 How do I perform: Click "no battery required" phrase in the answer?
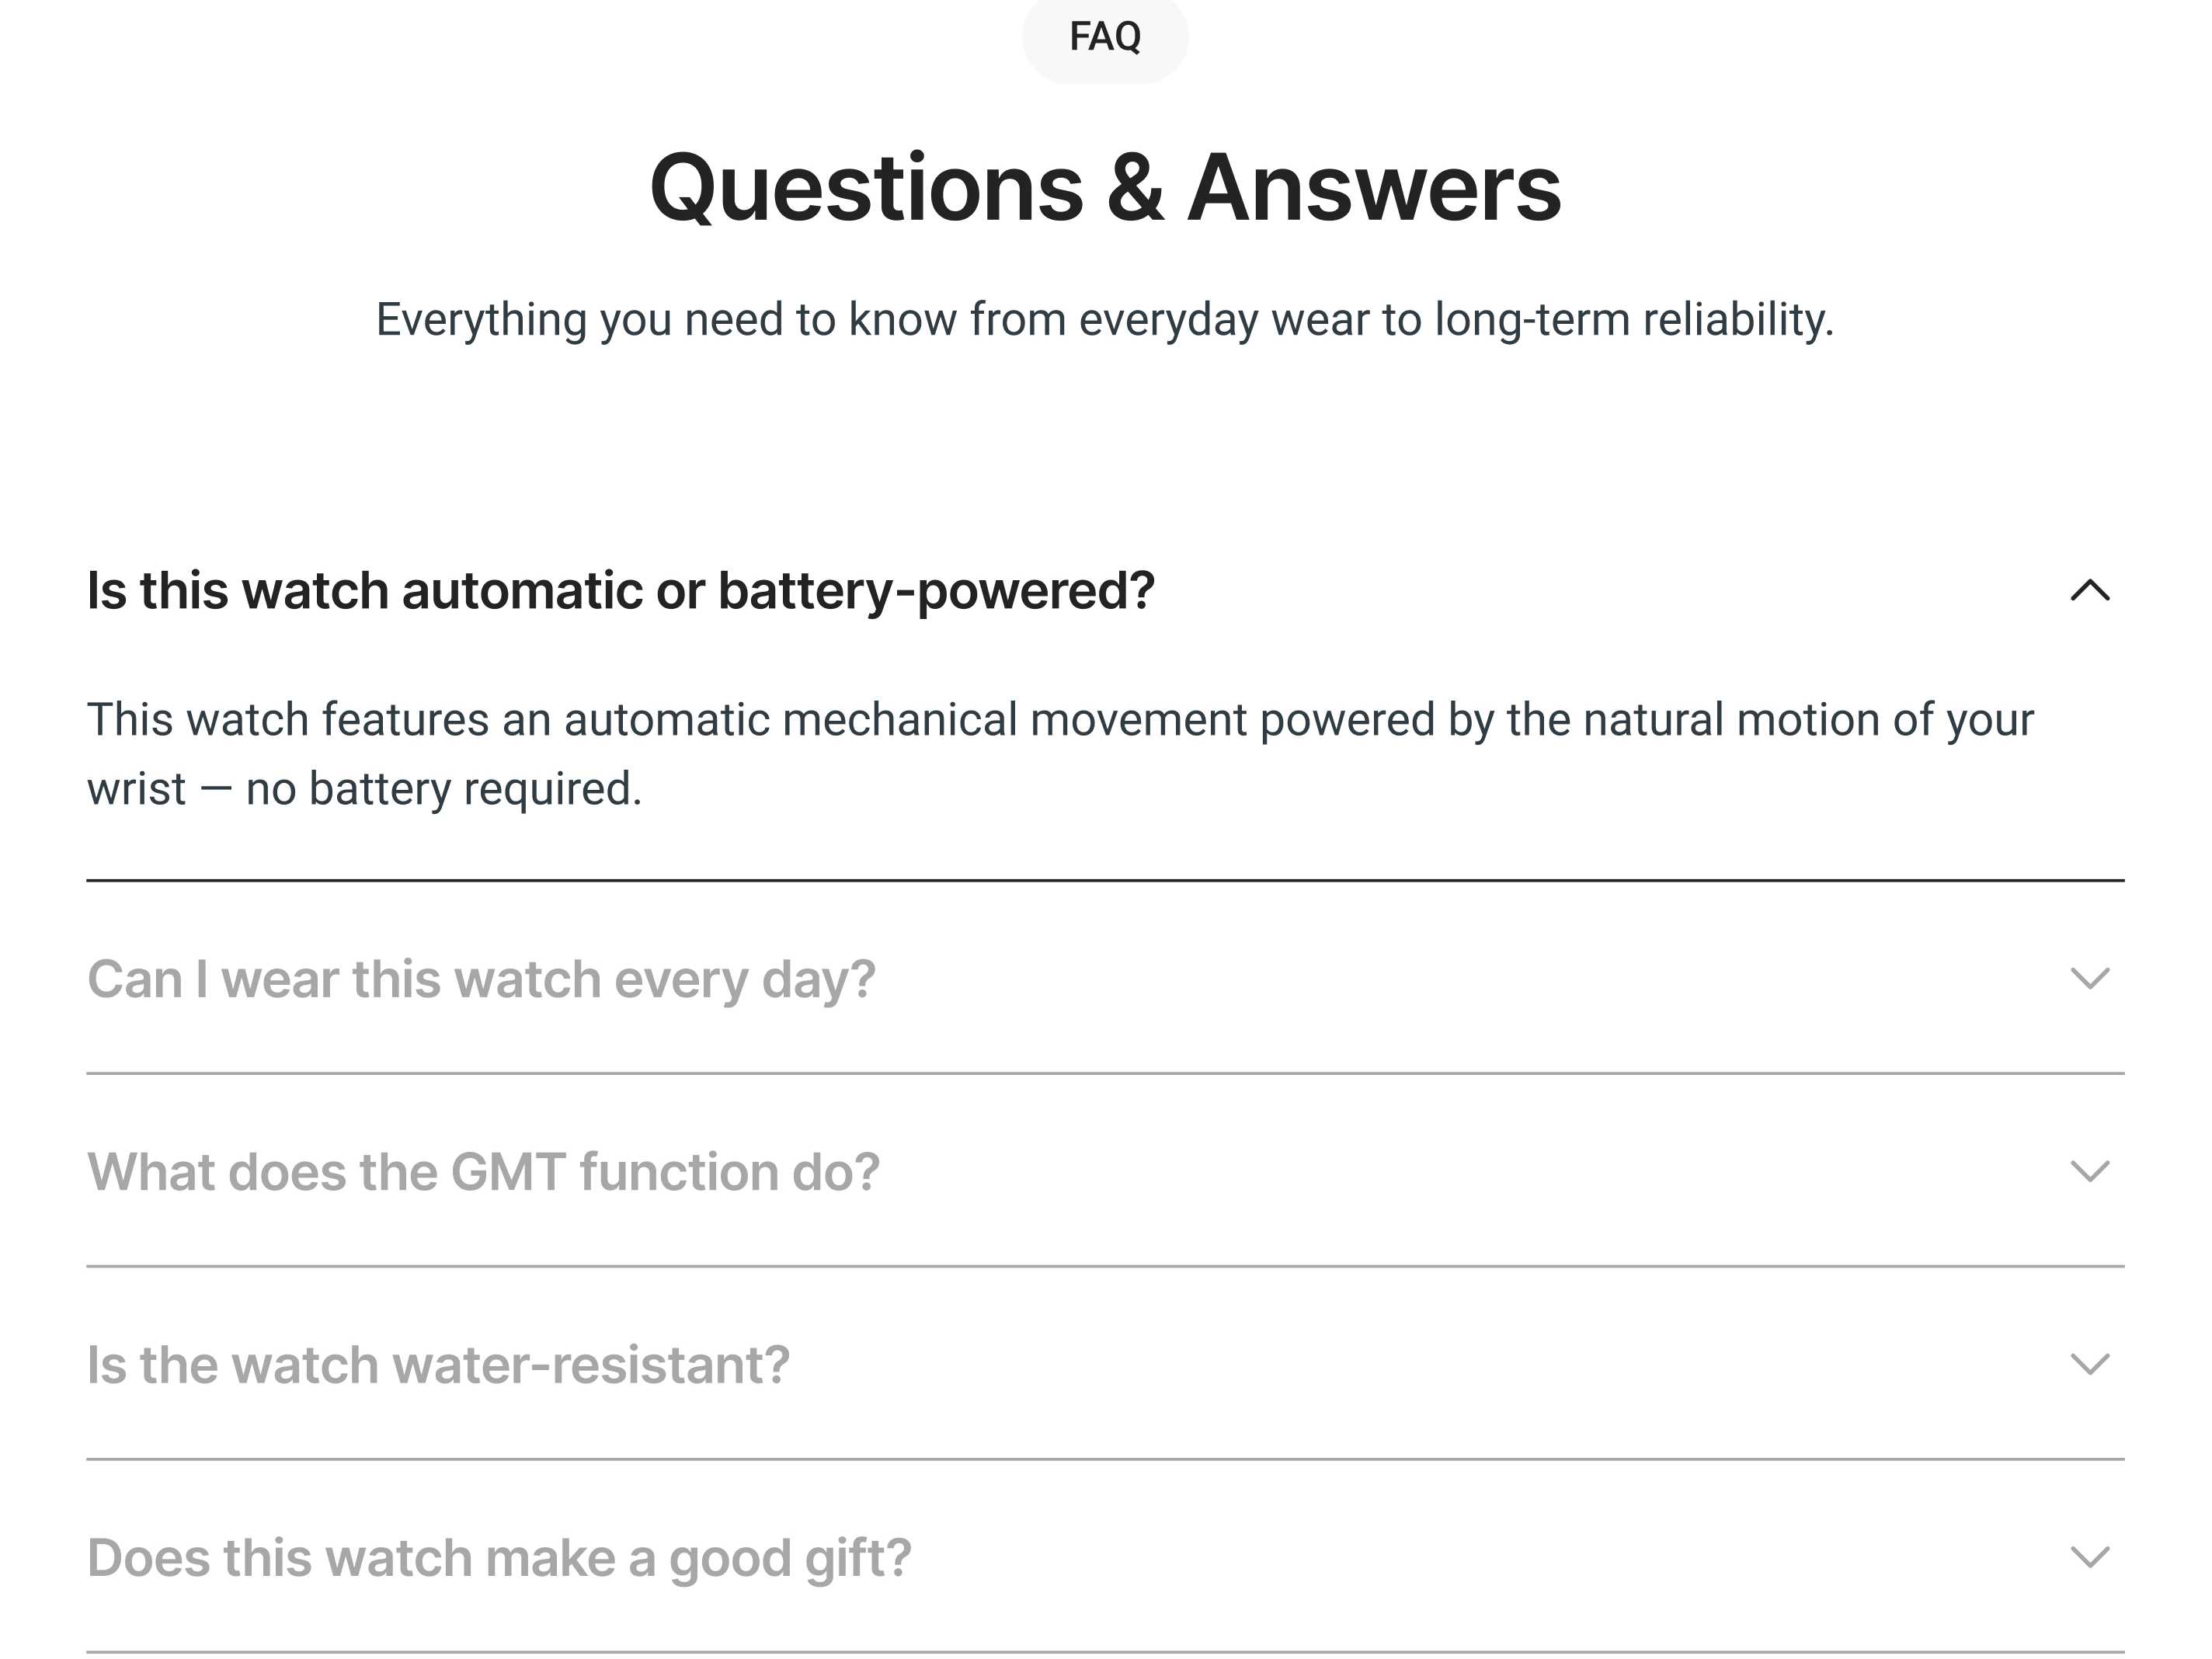[x=443, y=789]
